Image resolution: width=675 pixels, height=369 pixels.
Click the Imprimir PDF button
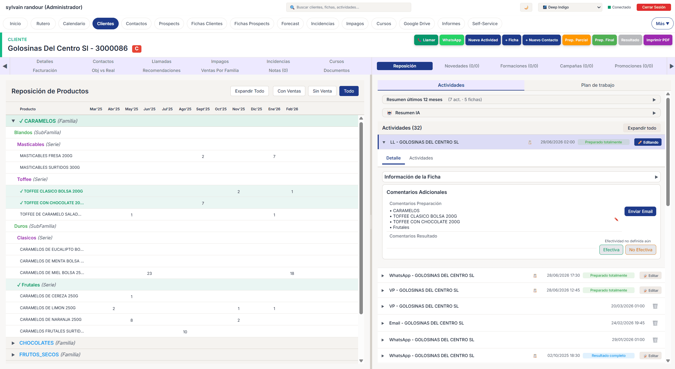coord(658,40)
